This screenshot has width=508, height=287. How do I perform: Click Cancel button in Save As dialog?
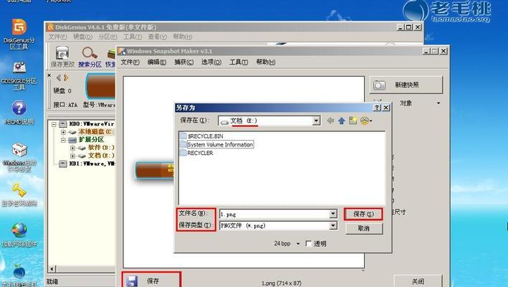click(364, 228)
